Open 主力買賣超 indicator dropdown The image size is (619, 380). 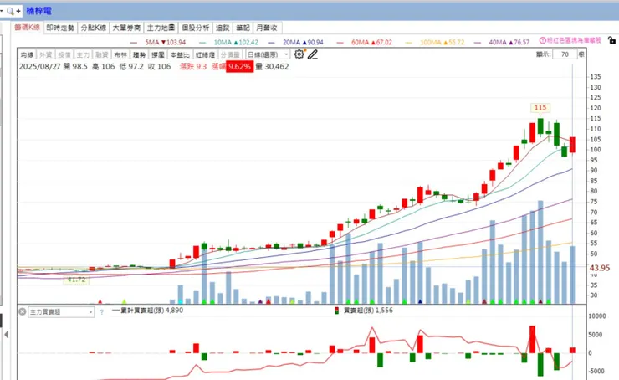click(x=61, y=312)
